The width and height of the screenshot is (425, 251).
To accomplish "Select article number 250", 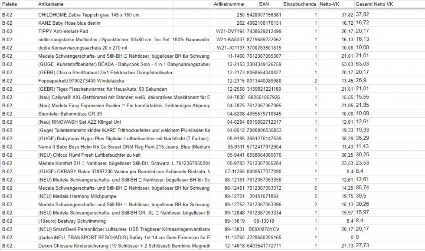I will click(240, 15).
